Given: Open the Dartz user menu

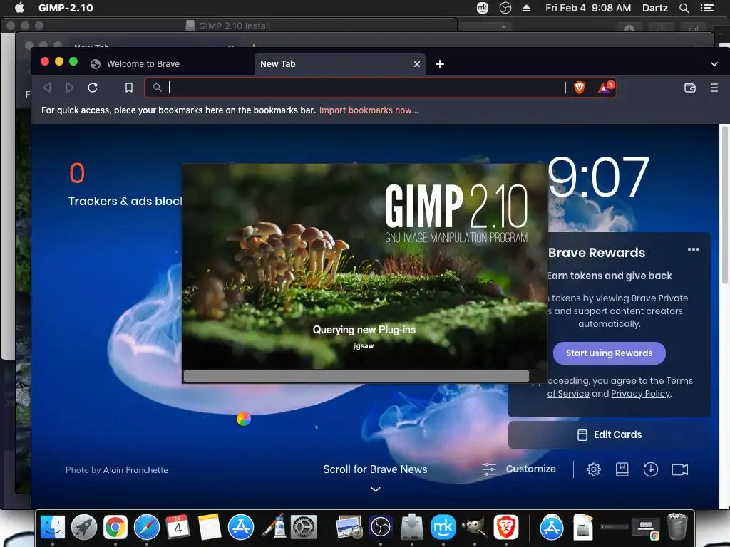Looking at the screenshot, I should (654, 7).
